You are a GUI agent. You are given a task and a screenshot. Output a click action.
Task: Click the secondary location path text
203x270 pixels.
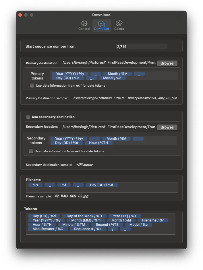tap(109, 127)
